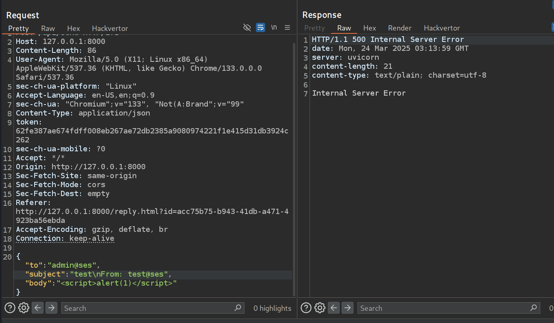Image resolution: width=554 pixels, height=323 pixels.
Task: Go to previous match in Response search
Action: pos(334,308)
